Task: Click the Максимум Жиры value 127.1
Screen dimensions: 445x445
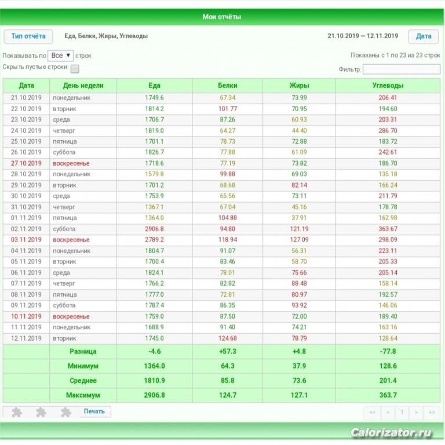Action: click(x=299, y=395)
